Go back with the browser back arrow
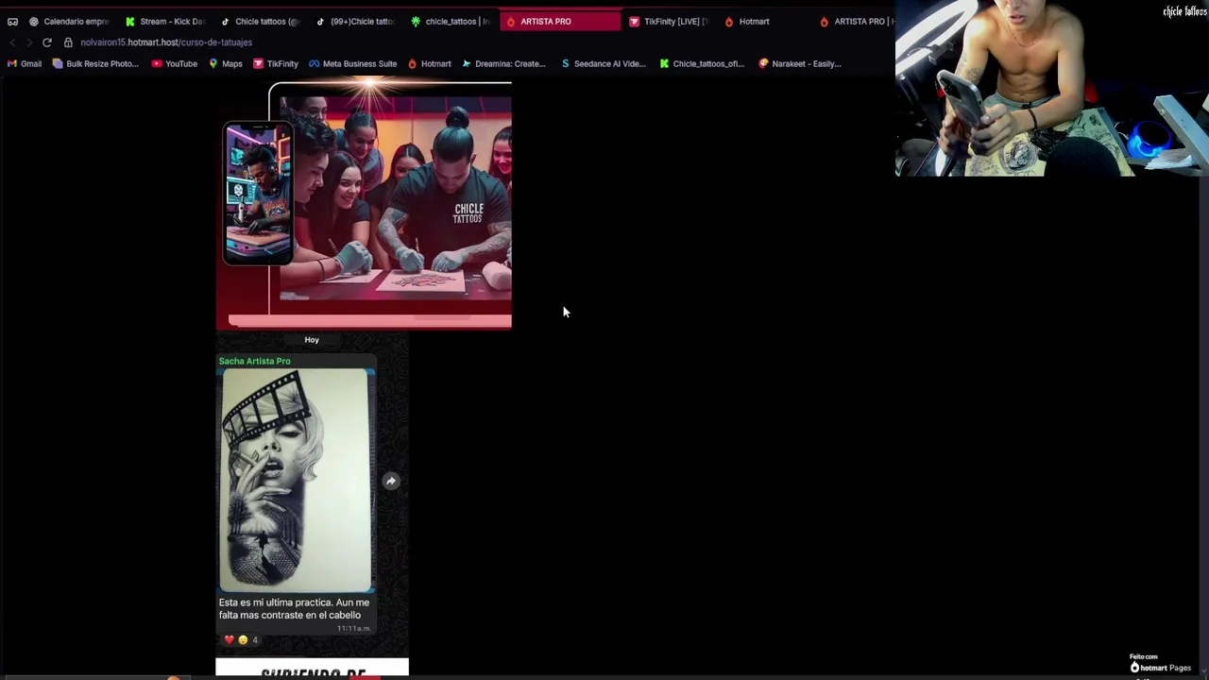Screen dimensions: 1209x680 click(12, 42)
